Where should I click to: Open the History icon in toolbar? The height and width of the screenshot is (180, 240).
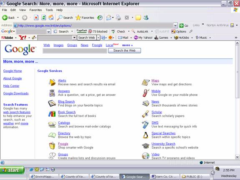(x=100, y=18)
